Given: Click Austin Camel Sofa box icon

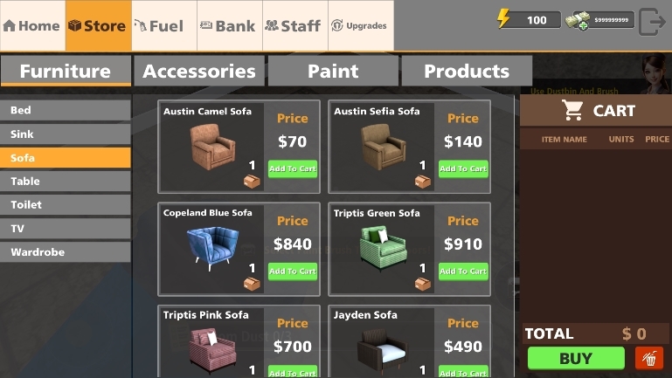Looking at the screenshot, I should (x=252, y=182).
